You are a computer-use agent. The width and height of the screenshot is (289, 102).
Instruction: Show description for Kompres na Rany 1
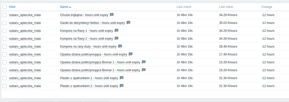116,31
